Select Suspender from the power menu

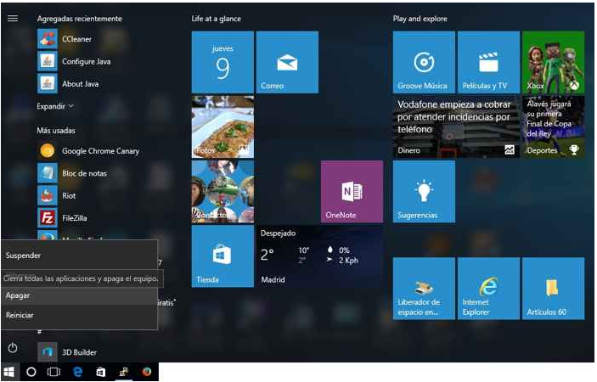click(x=24, y=256)
